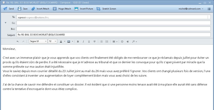This screenshot has height=110, width=214.
Task: Click the Cc label to pick contacts
Action: pos(13,23)
